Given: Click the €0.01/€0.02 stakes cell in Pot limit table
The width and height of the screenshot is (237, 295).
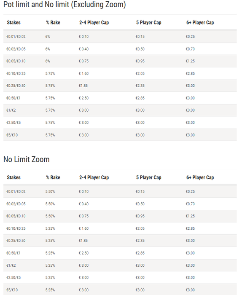Looking at the screenshot, I should point(16,37).
